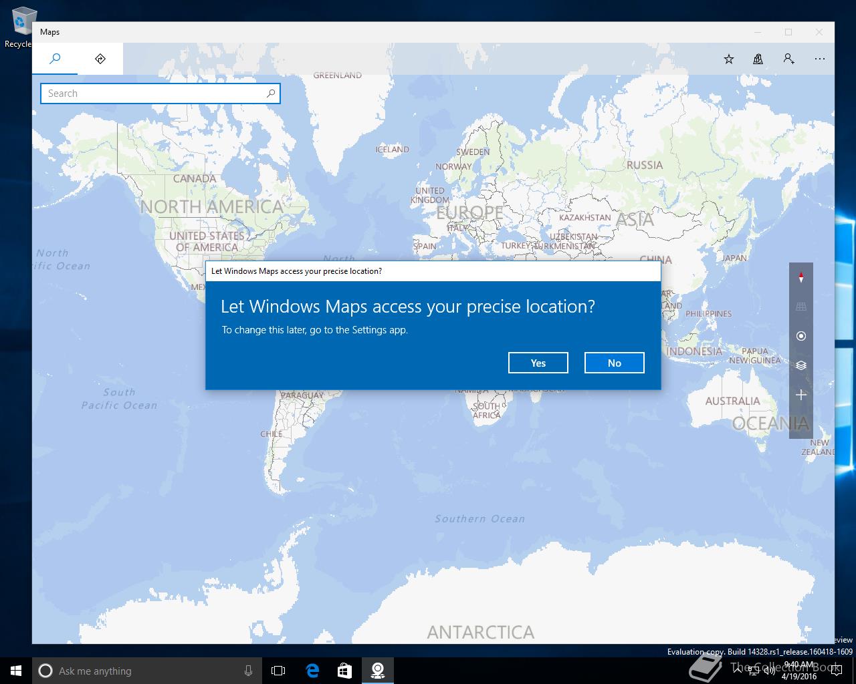Zoom in with plus icon
The image size is (856, 684).
coord(801,395)
